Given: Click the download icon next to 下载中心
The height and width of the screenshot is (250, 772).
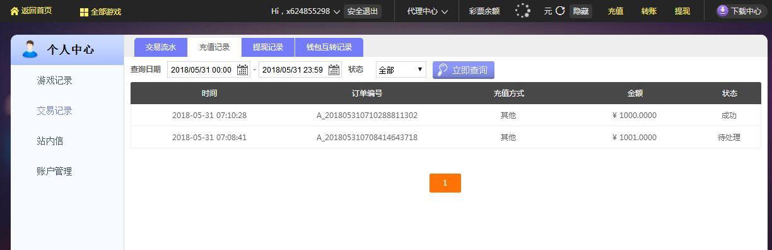Looking at the screenshot, I should click(x=723, y=11).
